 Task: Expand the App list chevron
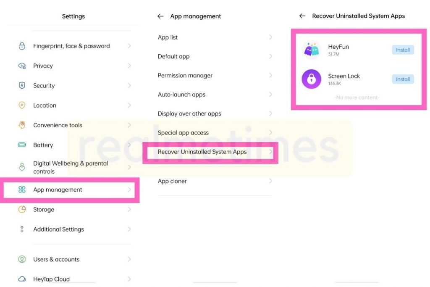[271, 37]
